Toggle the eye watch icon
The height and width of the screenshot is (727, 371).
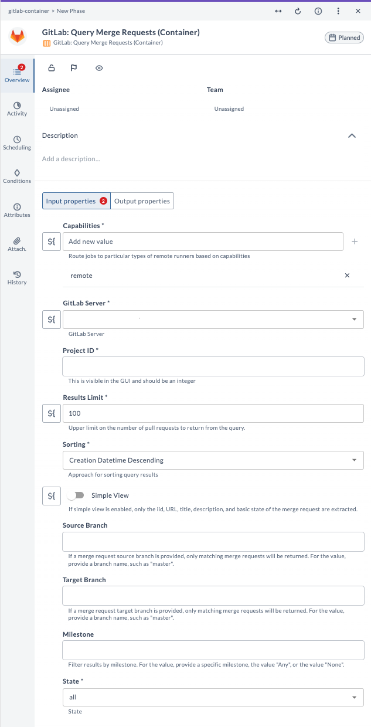pyautogui.click(x=99, y=68)
